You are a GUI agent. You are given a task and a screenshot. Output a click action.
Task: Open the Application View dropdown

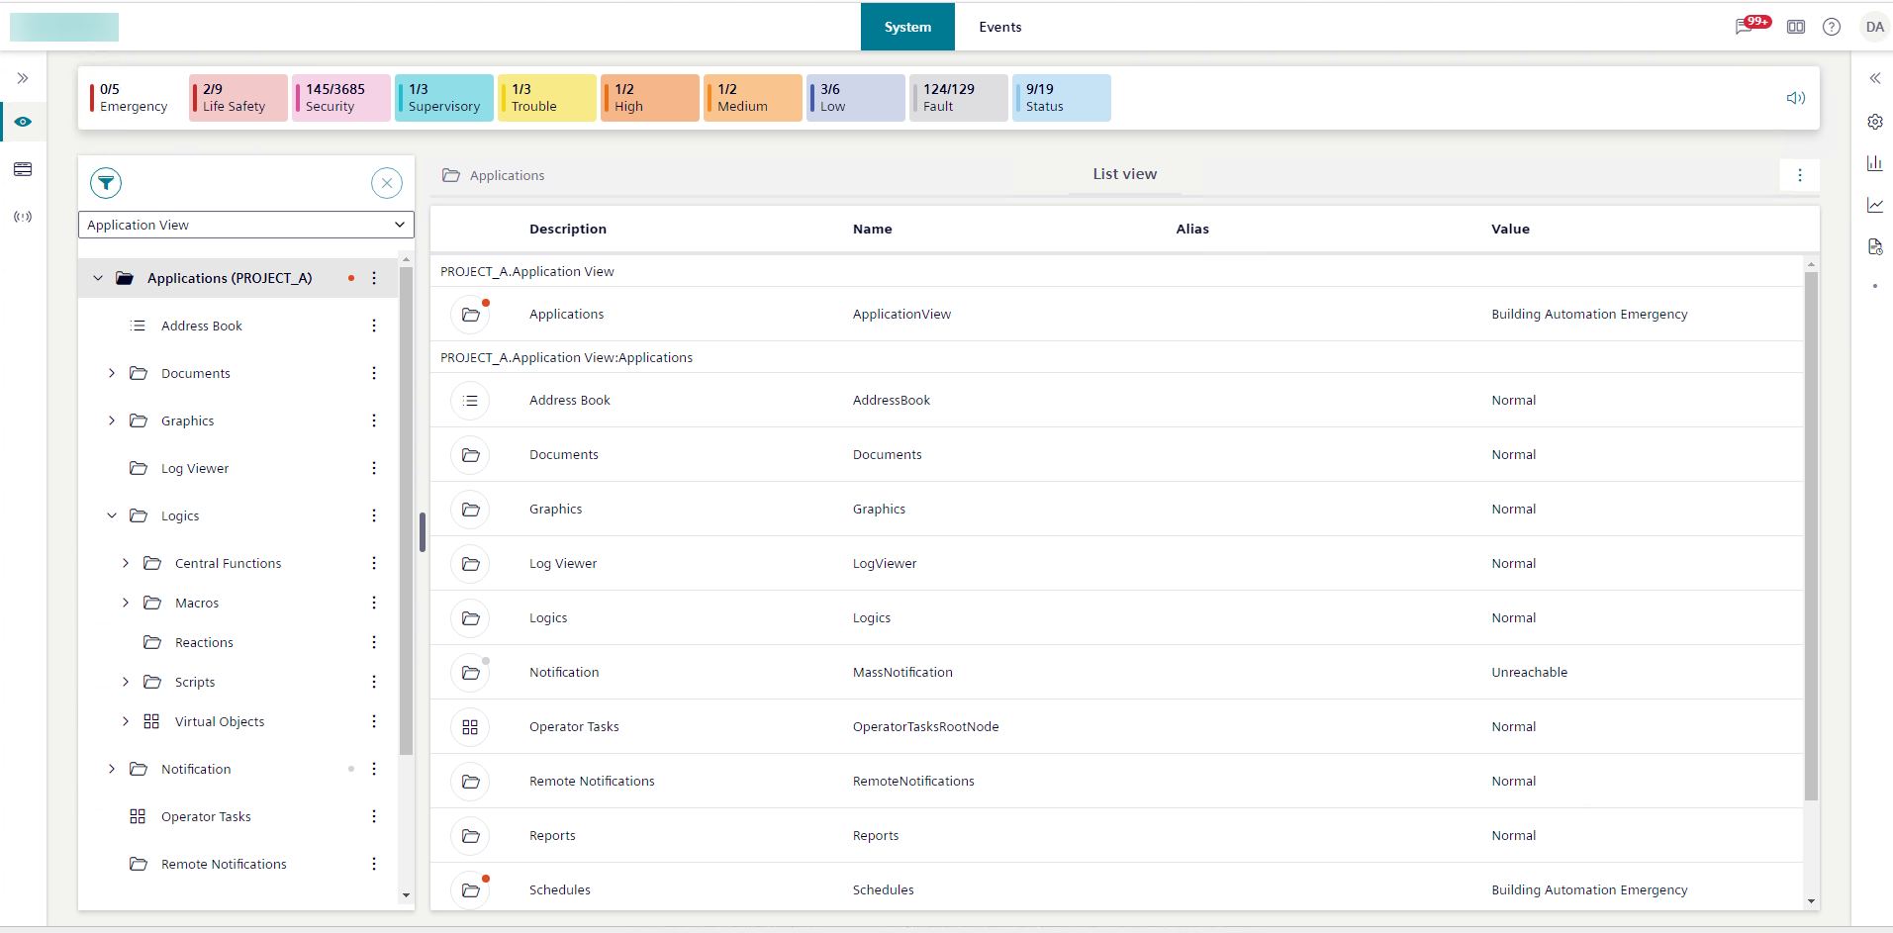(x=245, y=225)
